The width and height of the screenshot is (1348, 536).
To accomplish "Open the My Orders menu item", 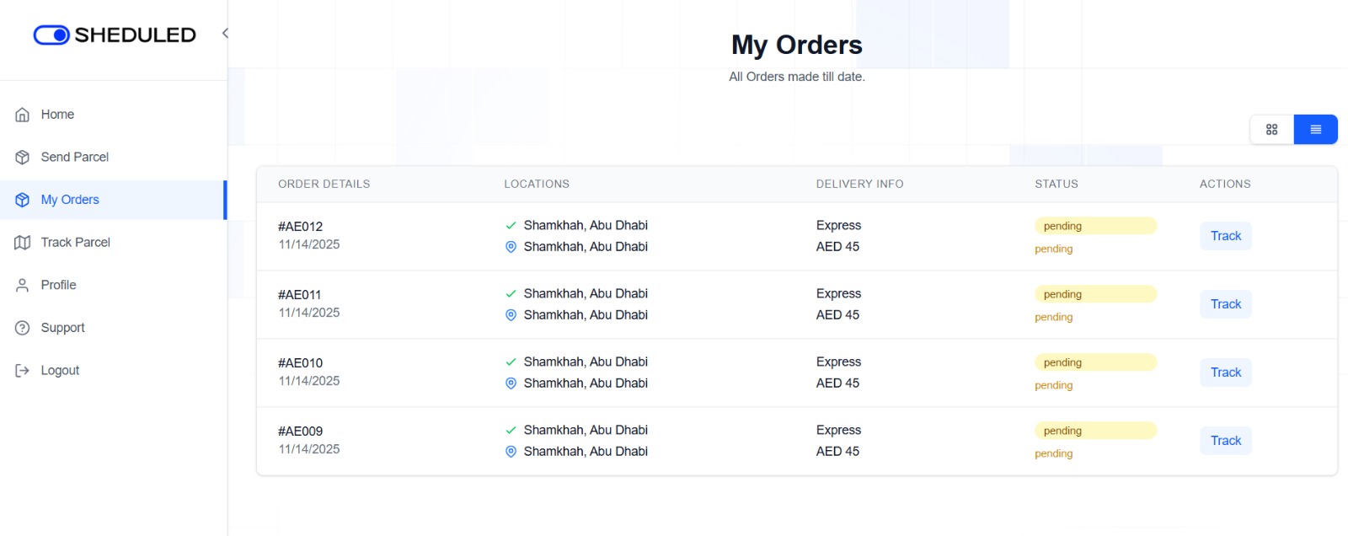I will tap(70, 200).
